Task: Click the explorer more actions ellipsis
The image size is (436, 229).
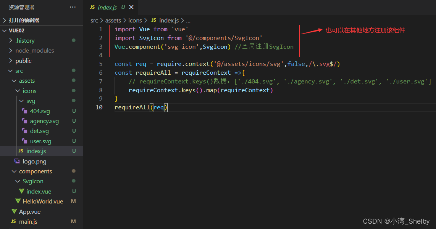Action: pyautogui.click(x=73, y=7)
